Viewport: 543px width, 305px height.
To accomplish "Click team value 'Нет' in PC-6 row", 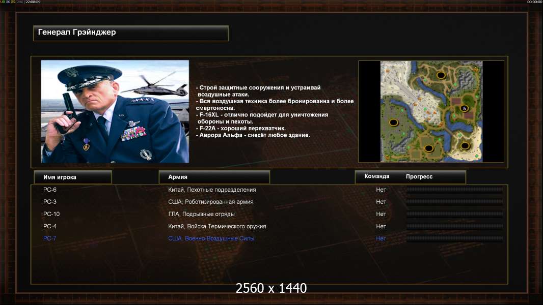I will click(381, 190).
